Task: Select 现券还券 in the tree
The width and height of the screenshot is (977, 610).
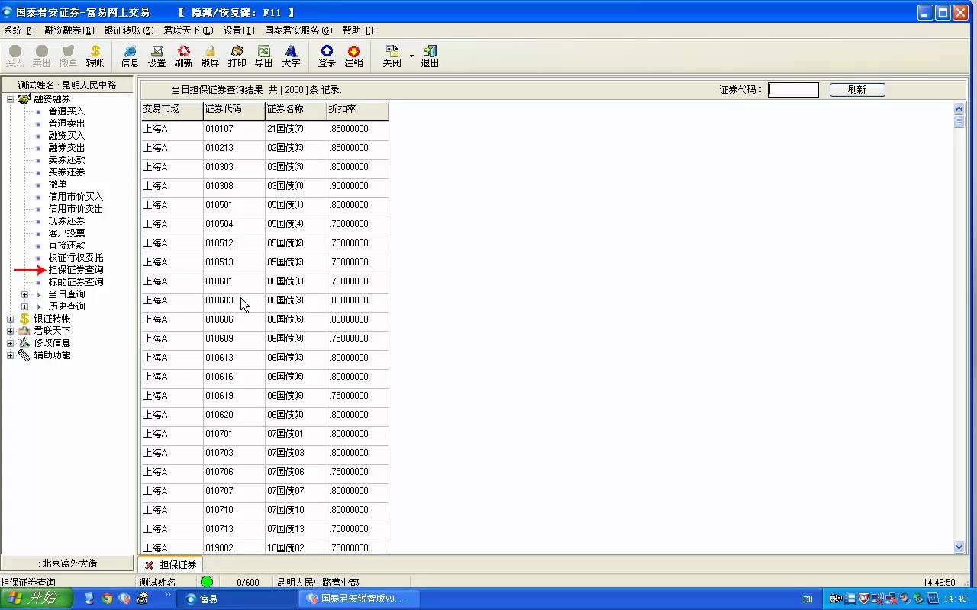Action: (66, 221)
